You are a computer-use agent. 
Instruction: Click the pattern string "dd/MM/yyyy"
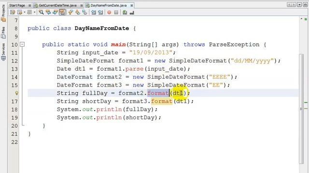(252, 61)
